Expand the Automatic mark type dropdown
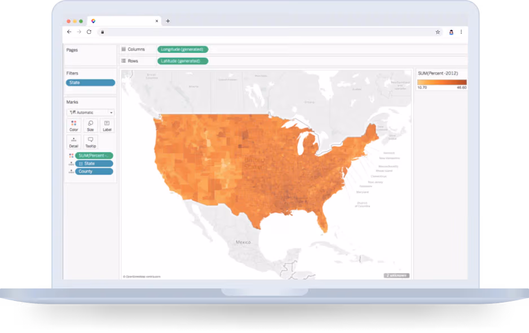Image resolution: width=529 pixels, height=333 pixels. coord(90,112)
